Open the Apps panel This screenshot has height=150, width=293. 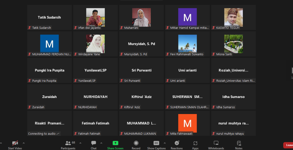point(195,145)
